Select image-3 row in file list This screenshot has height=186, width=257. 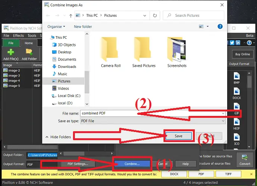[x=22, y=75]
